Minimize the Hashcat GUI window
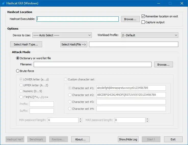 click(x=159, y=3)
